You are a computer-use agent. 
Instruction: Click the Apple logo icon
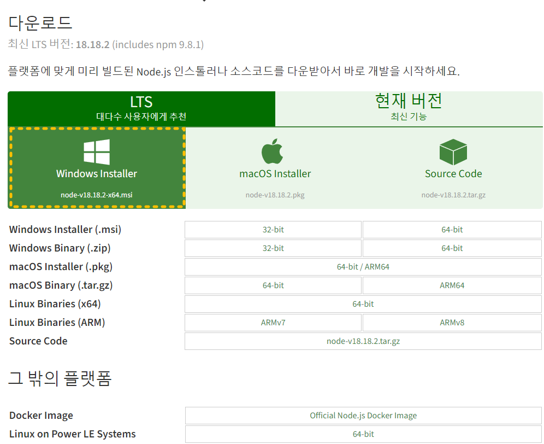tap(273, 151)
